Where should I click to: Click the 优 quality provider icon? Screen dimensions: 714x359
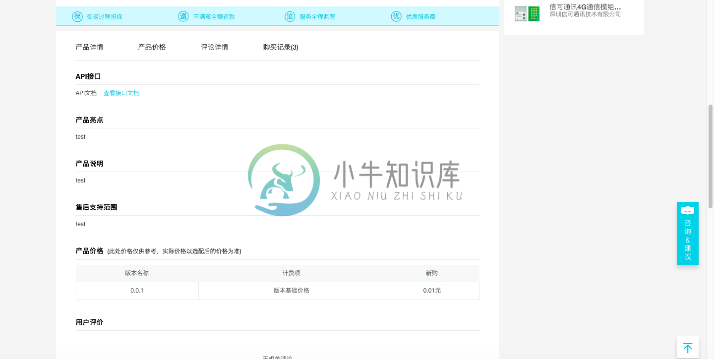coord(396,16)
